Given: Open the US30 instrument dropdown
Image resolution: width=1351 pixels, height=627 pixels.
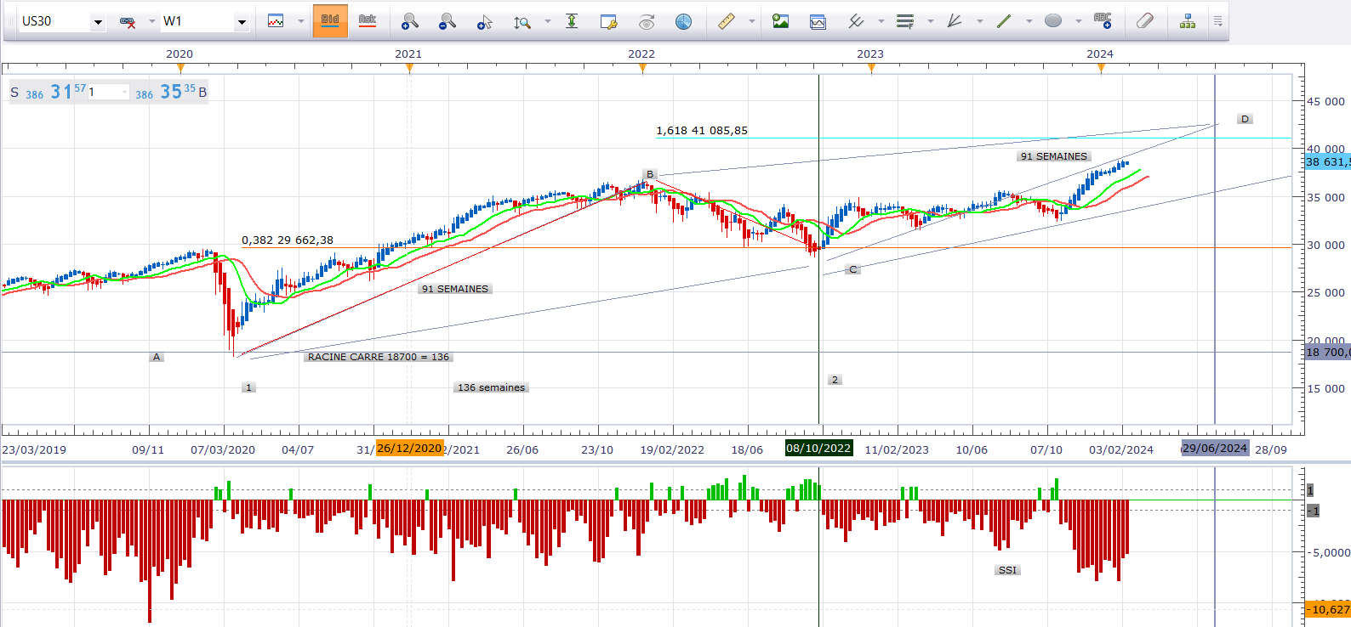Looking at the screenshot, I should click(x=98, y=22).
